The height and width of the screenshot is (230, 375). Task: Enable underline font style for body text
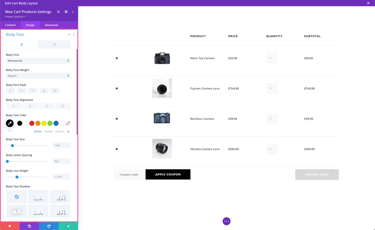44,90
